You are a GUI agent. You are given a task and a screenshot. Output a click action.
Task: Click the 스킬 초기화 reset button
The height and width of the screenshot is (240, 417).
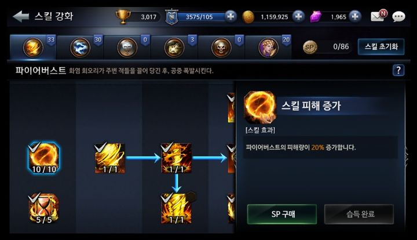[381, 47]
